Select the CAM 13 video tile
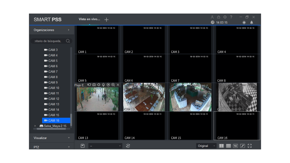This screenshot has width=290, height=163. click(x=97, y=126)
